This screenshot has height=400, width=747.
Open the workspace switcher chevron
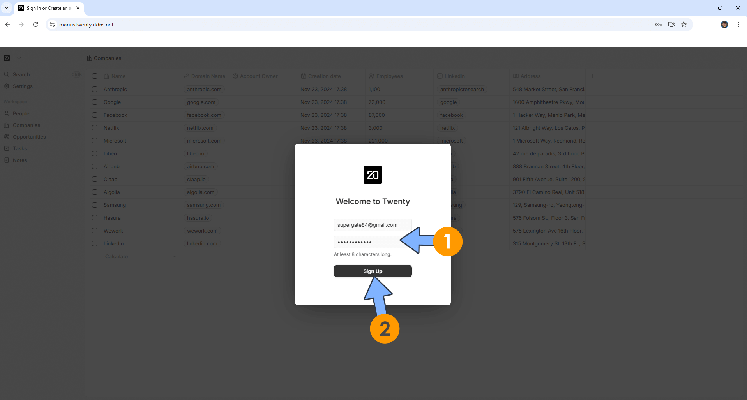tap(19, 58)
